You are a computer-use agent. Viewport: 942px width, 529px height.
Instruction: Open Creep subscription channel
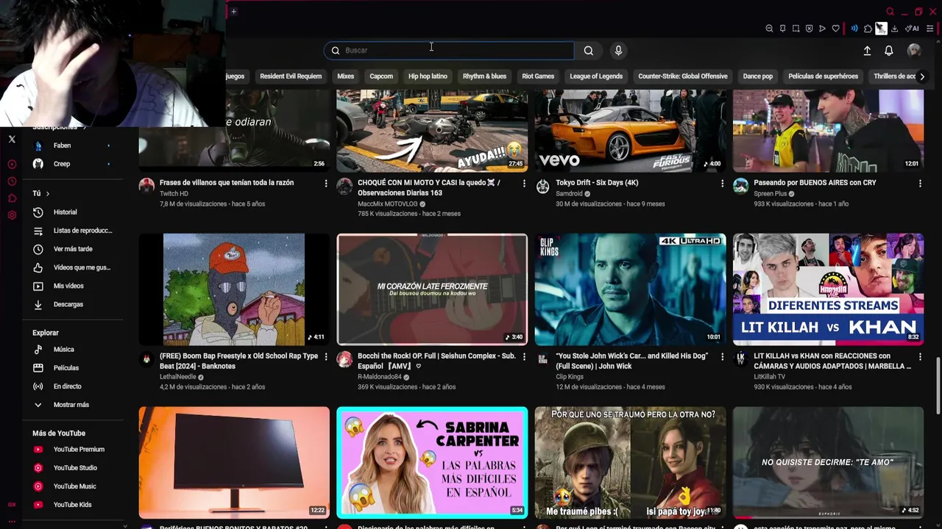click(74, 164)
